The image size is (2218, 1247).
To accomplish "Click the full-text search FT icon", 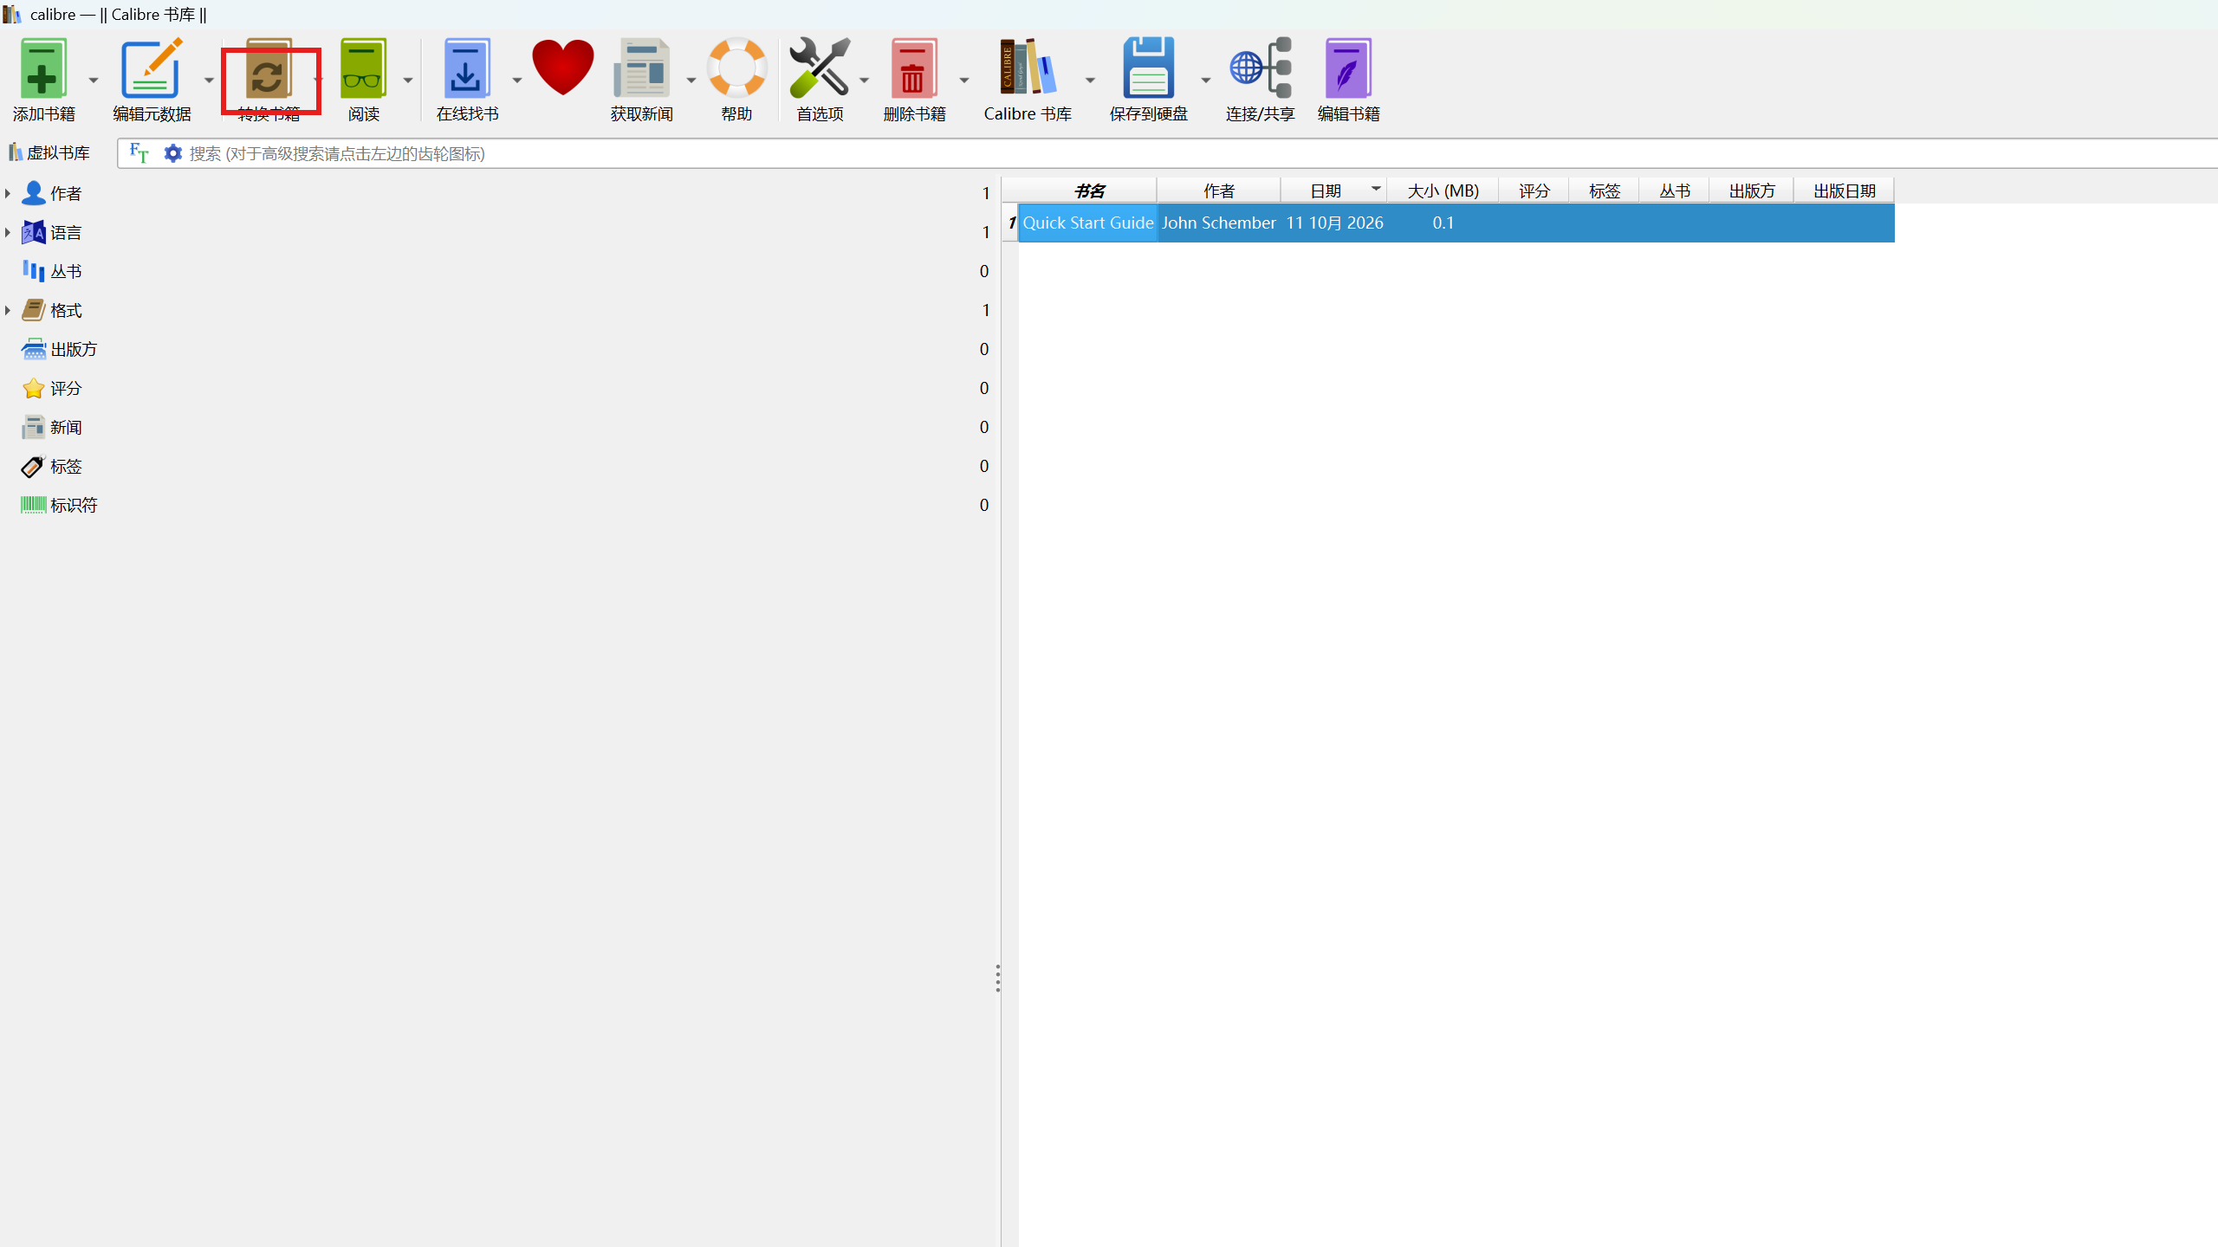I will tap(139, 153).
